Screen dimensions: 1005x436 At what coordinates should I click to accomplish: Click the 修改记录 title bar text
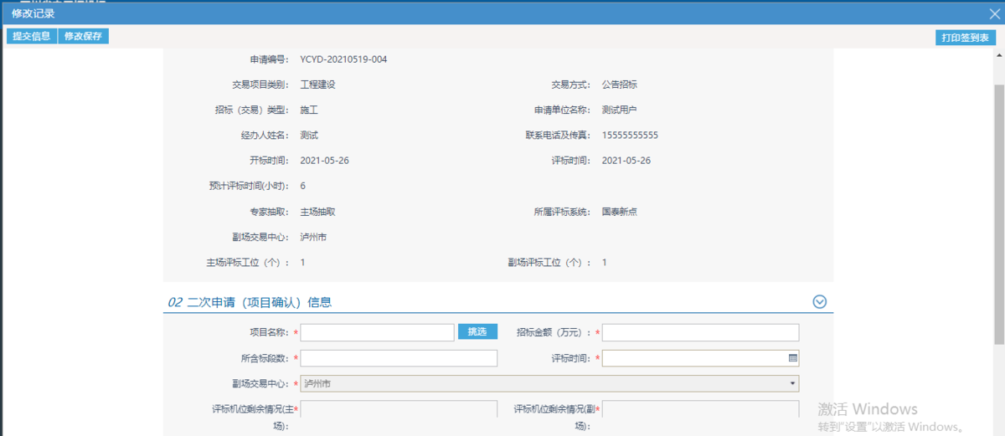[x=33, y=13]
